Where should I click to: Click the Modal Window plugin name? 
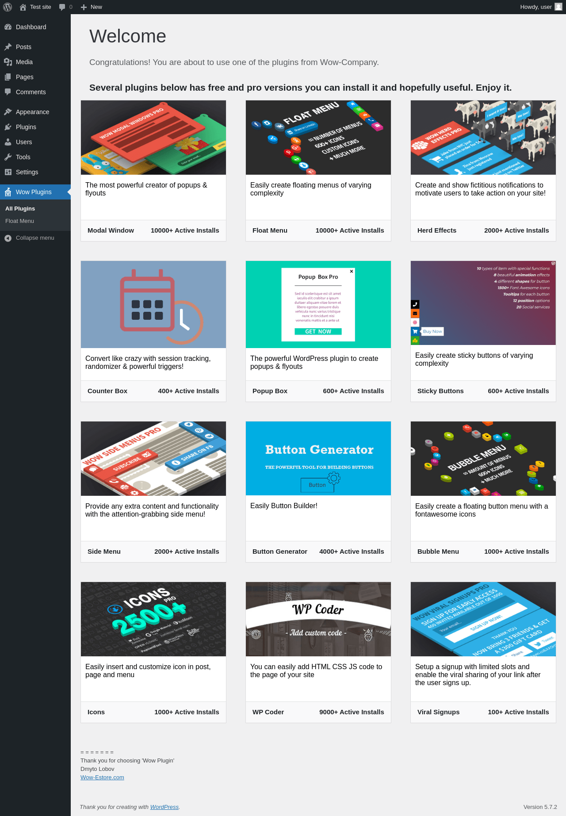click(x=111, y=230)
